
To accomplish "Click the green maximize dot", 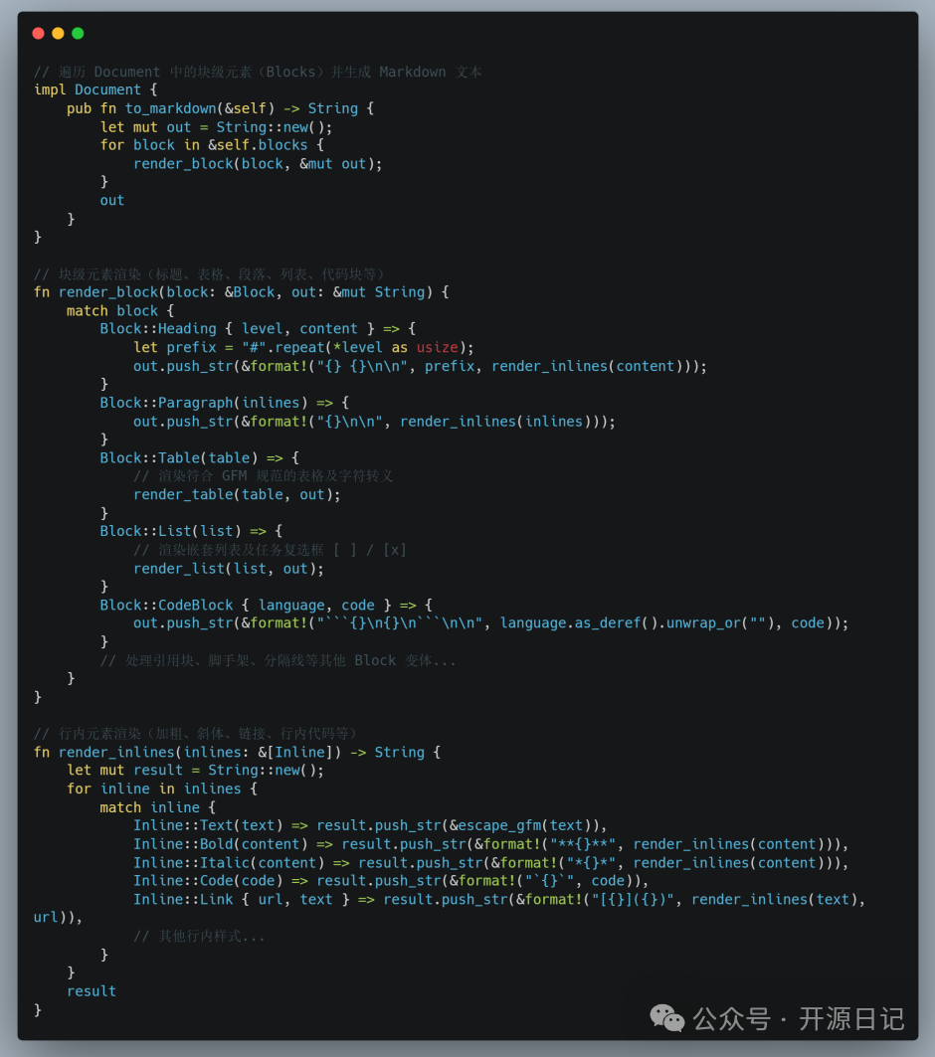I will point(78,33).
